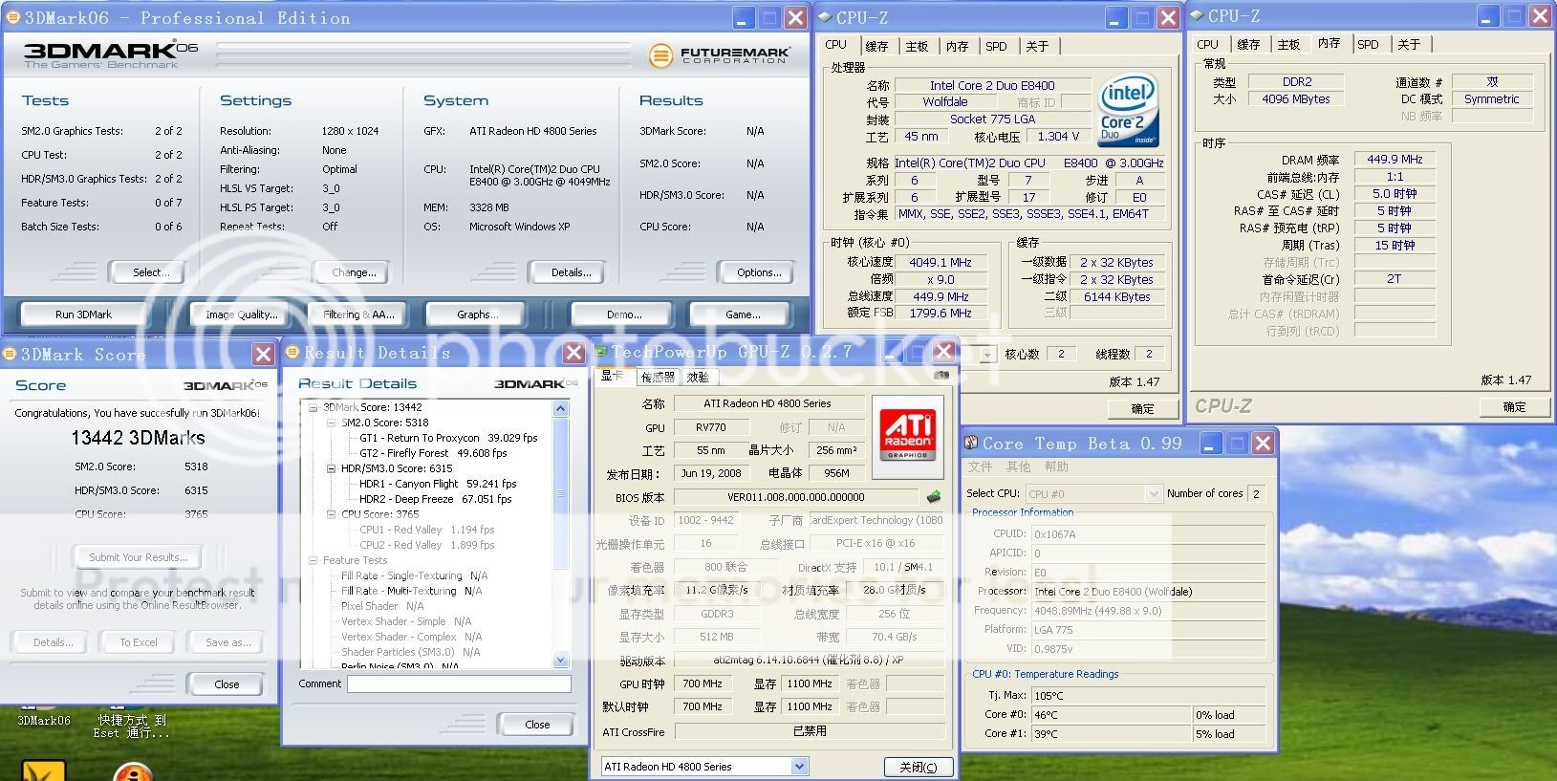Open the 其他 menu in Core Temp
Screen dimensions: 1557x781
tap(1018, 467)
